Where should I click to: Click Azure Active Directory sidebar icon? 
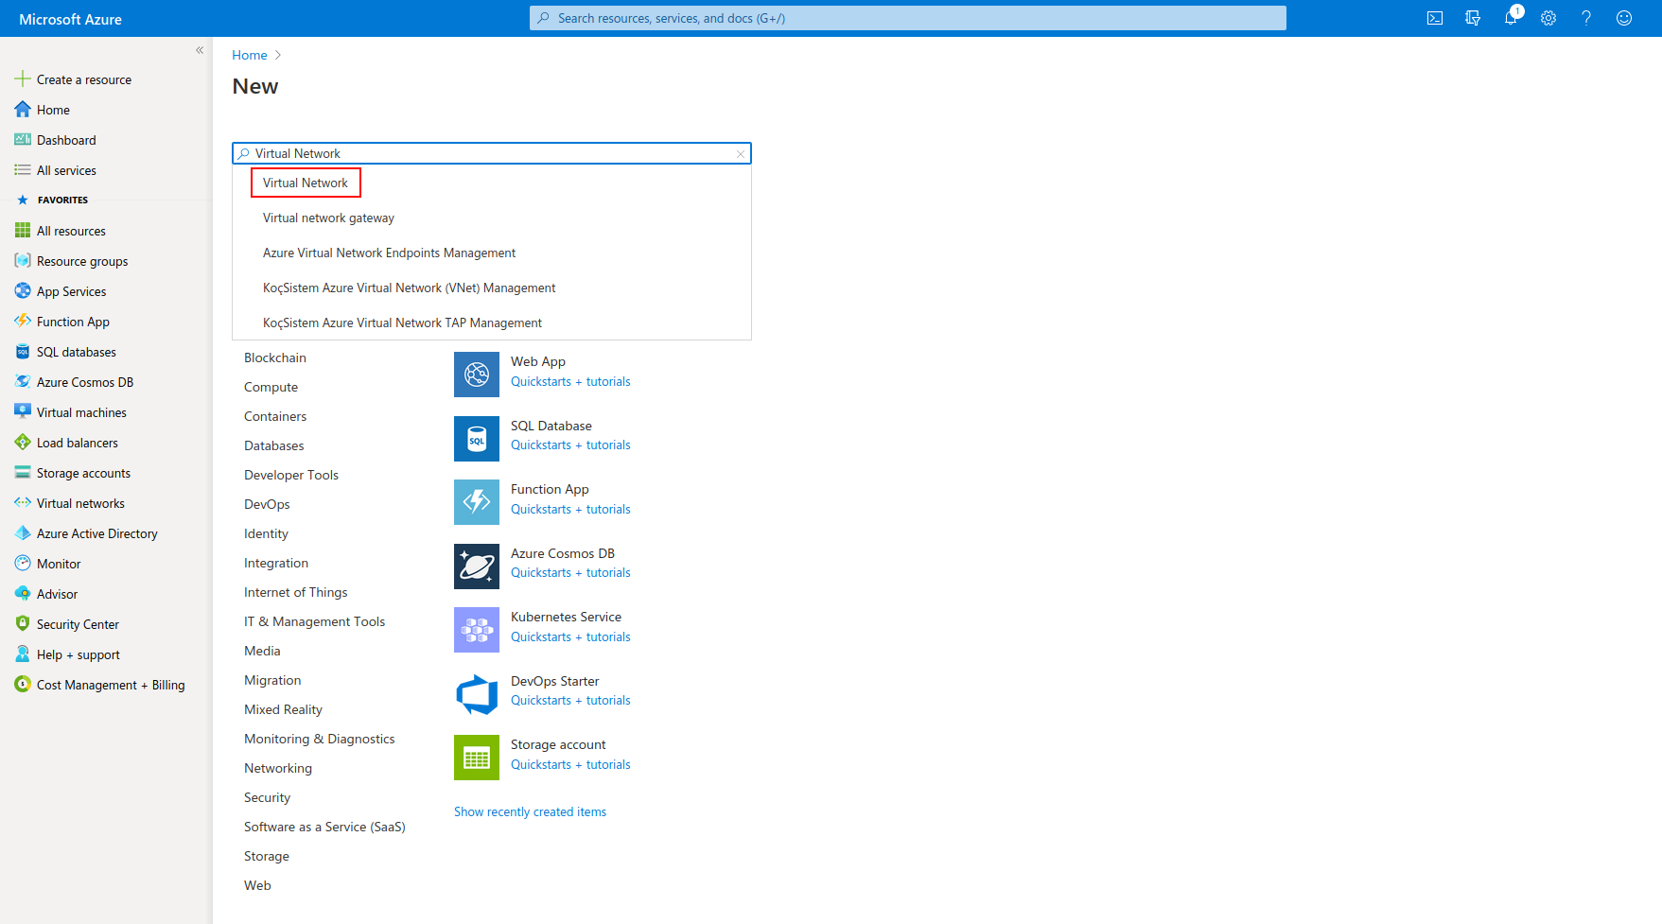tap(23, 533)
